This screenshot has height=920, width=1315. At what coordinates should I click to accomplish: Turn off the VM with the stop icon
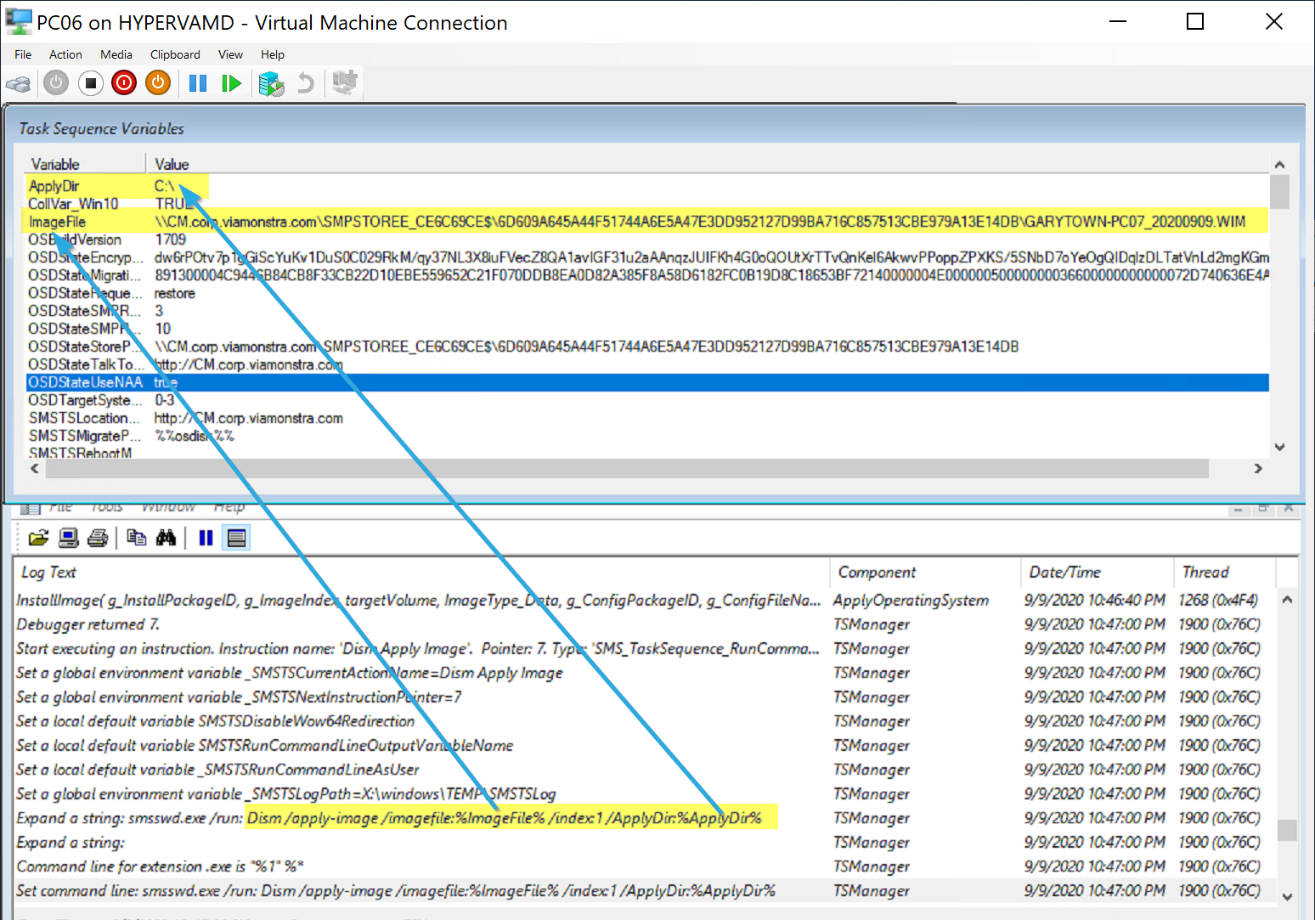click(x=90, y=83)
